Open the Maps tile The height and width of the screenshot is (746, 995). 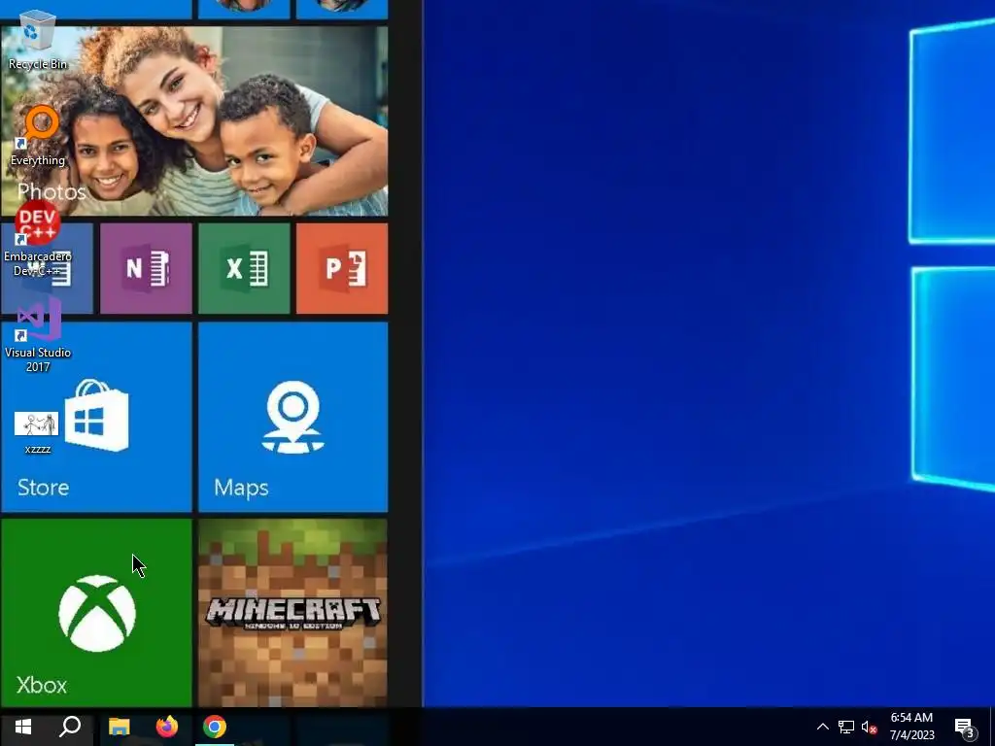click(293, 417)
